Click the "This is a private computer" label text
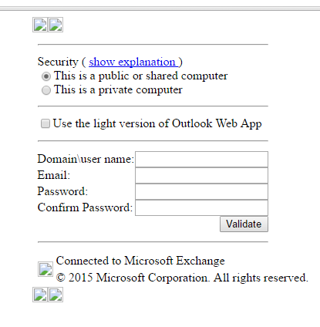The height and width of the screenshot is (327, 320). (118, 90)
